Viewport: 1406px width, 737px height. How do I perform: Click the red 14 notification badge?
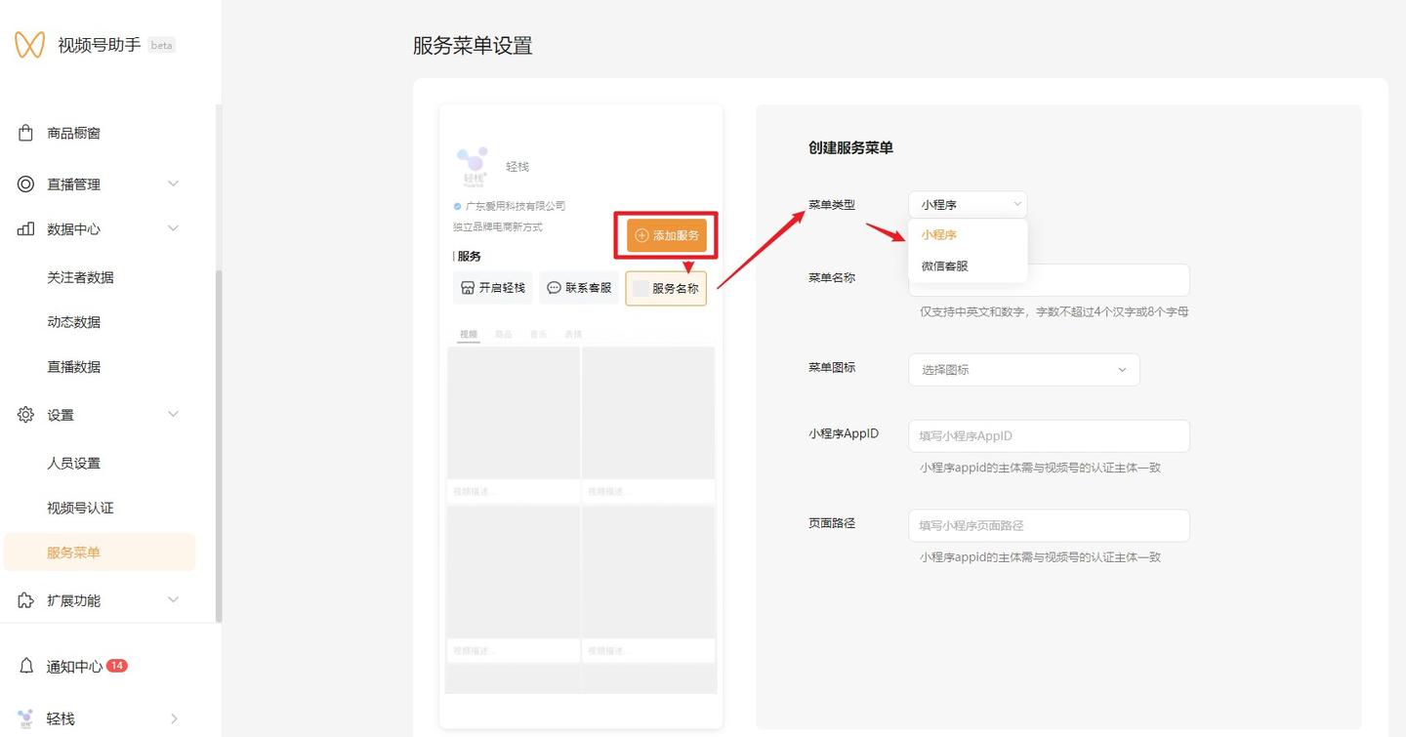(x=116, y=666)
